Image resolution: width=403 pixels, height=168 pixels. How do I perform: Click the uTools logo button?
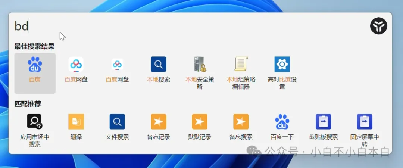point(379,26)
